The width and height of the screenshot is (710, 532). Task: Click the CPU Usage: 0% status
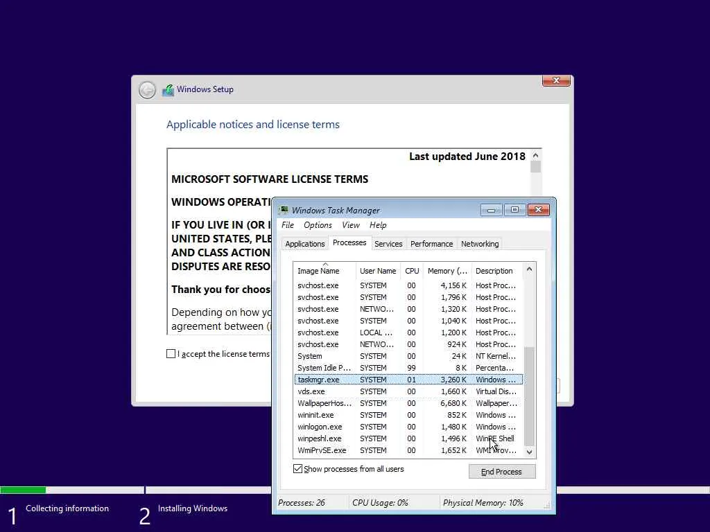pyautogui.click(x=381, y=503)
